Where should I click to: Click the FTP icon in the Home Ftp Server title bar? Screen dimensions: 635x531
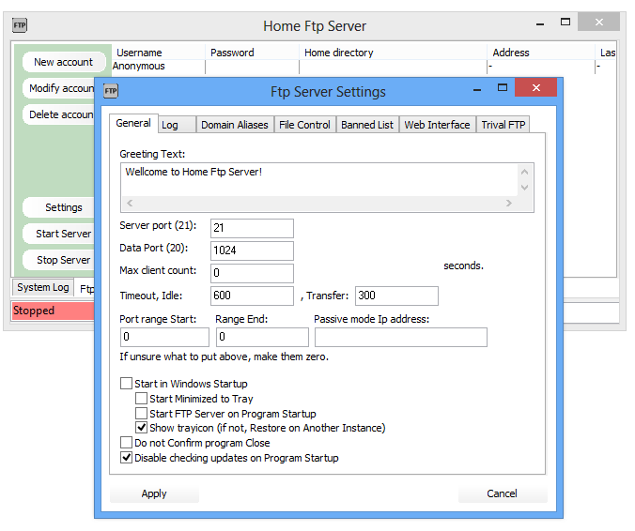pos(20,26)
